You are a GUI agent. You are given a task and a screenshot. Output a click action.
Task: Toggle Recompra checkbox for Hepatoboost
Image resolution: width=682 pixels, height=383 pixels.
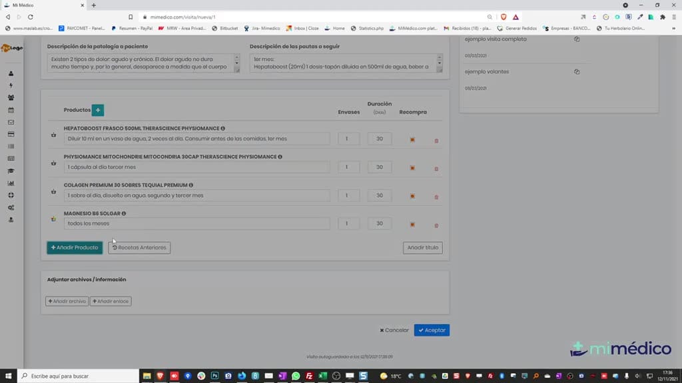412,140
